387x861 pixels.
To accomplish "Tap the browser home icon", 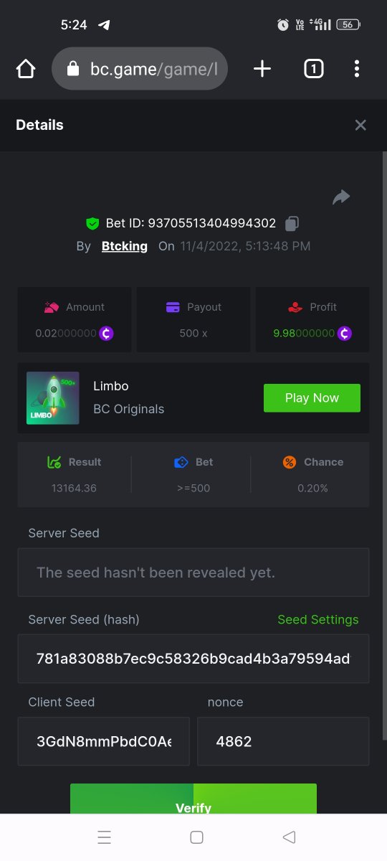I will [x=26, y=69].
